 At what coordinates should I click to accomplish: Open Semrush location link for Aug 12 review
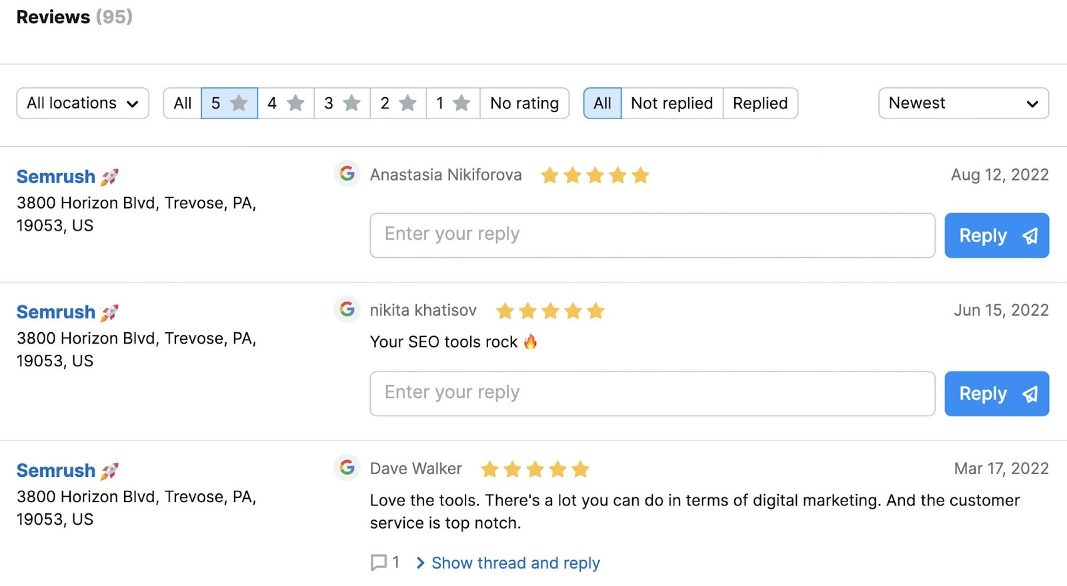pos(56,177)
